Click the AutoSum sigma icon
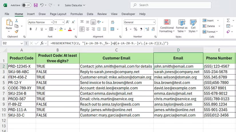 tap(228, 20)
